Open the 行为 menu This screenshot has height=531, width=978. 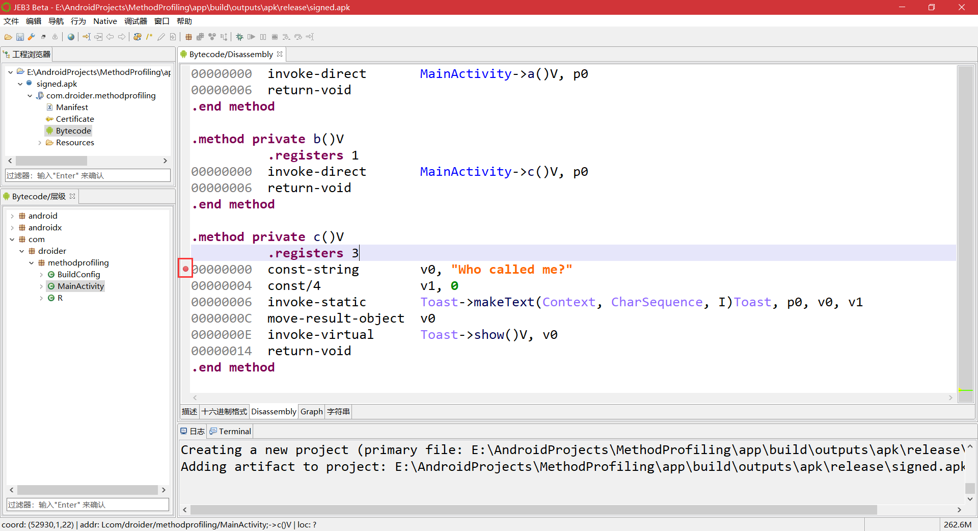point(78,21)
